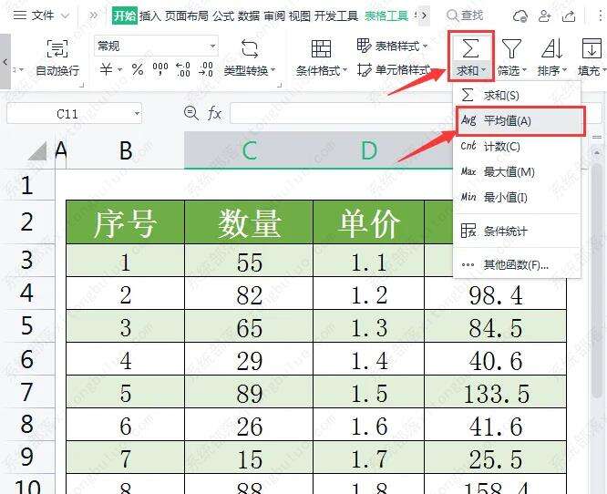Open the number format dialog launcher
Image resolution: width=607 pixels, height=494 pixels.
coord(280,84)
